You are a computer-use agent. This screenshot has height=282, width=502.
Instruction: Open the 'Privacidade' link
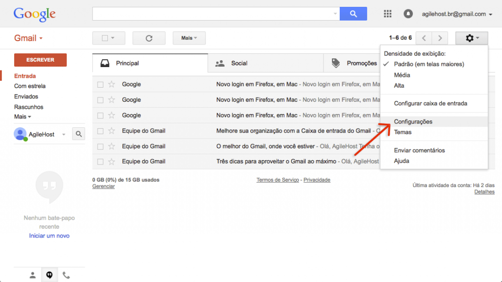(317, 180)
